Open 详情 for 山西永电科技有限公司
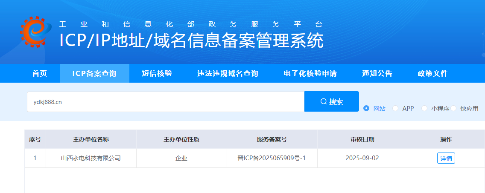 (446, 158)
